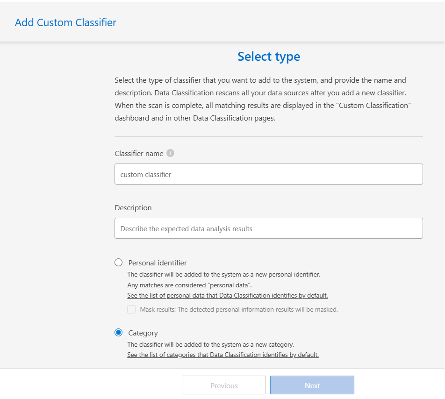Select the Personal identifier radio button
445x399 pixels.
coord(119,263)
